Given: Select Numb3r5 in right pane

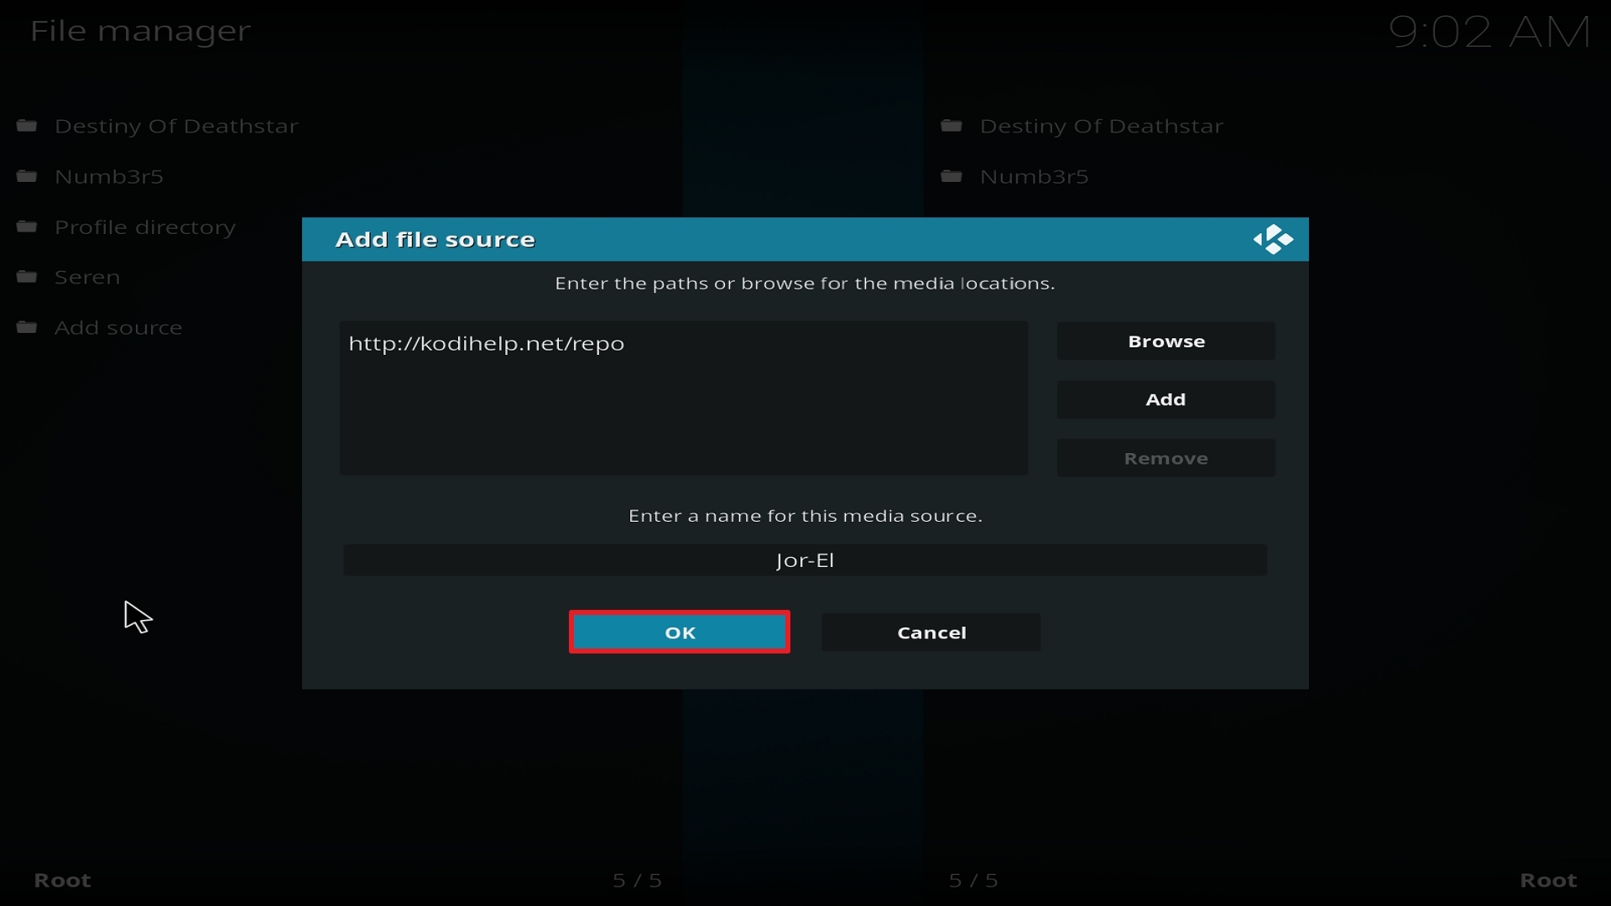Looking at the screenshot, I should pos(1035,177).
